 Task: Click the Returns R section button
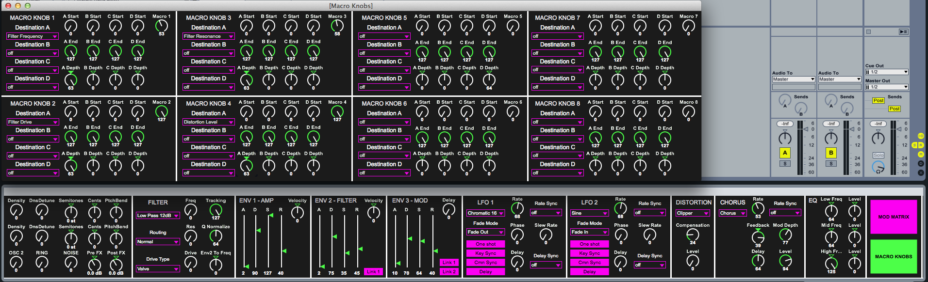click(920, 145)
